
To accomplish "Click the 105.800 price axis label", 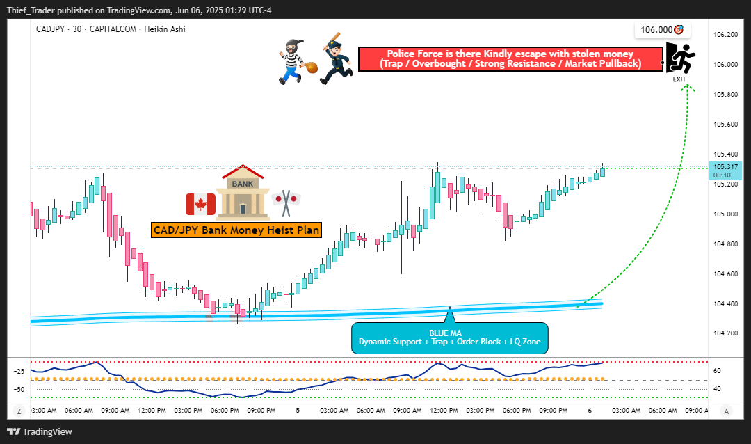I will (725, 95).
